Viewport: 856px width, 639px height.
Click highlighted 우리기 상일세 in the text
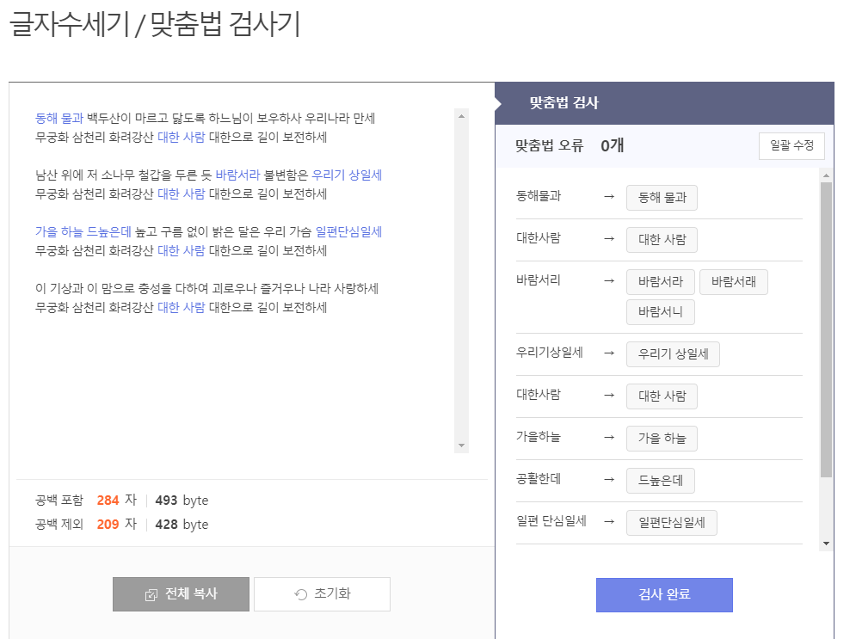click(x=347, y=175)
